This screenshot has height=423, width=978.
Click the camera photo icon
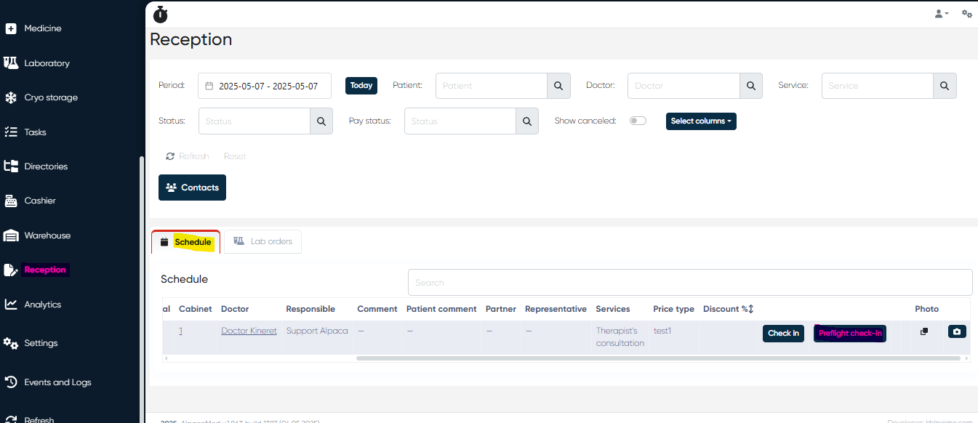tap(957, 331)
